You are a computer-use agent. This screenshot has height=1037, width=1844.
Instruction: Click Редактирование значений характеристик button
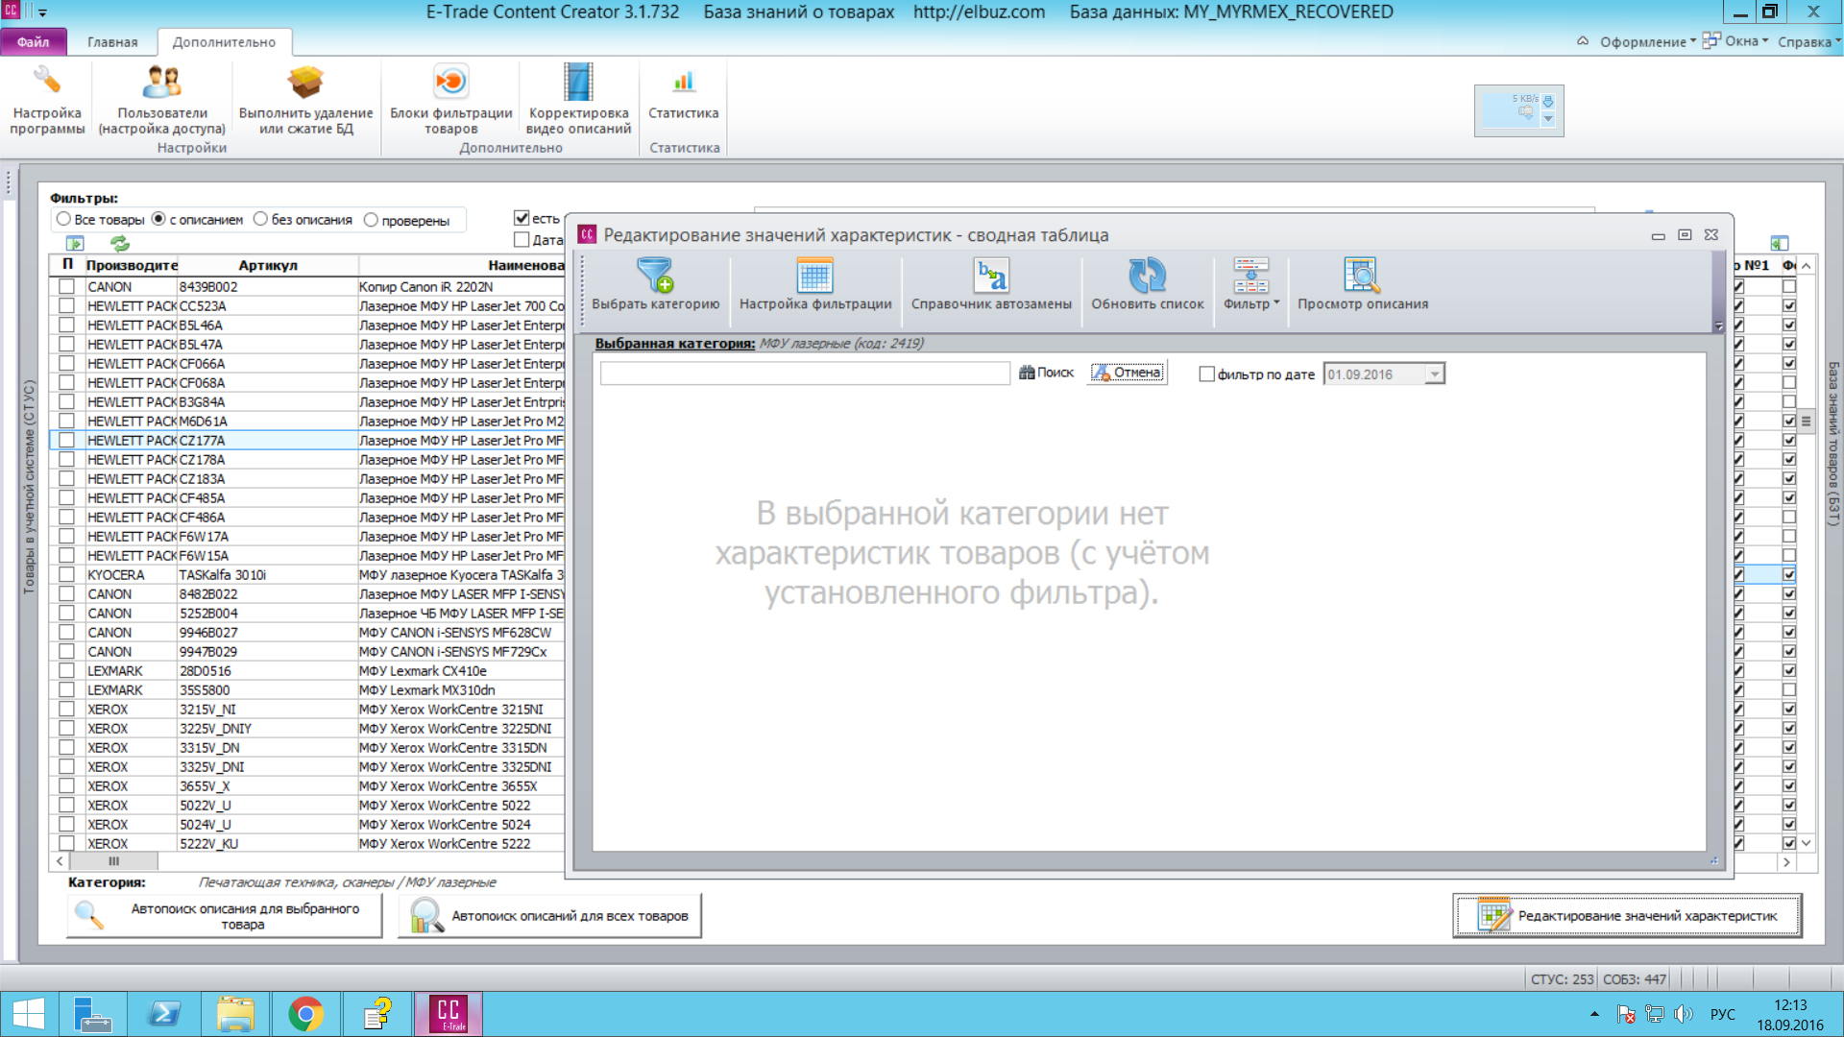(x=1627, y=916)
